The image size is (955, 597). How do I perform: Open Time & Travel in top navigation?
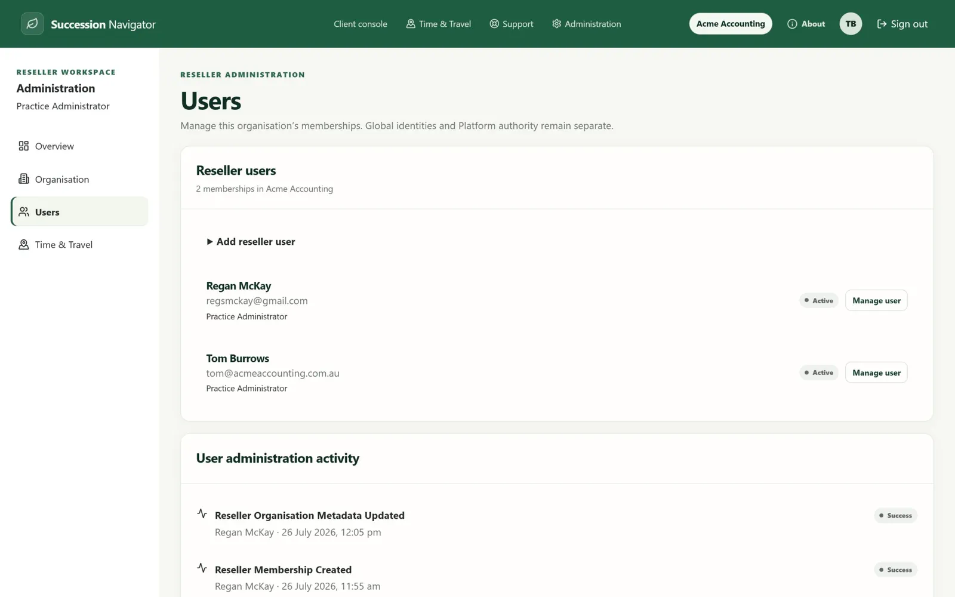(439, 24)
